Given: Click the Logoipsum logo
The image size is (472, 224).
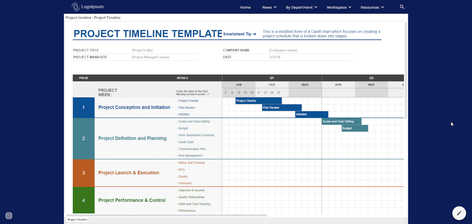Looking at the screenshot, I should click(88, 6).
